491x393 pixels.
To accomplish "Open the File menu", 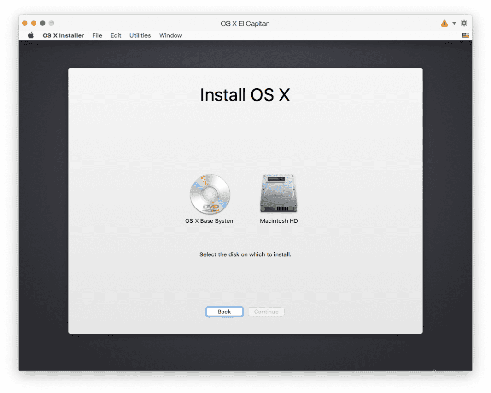I will click(97, 35).
